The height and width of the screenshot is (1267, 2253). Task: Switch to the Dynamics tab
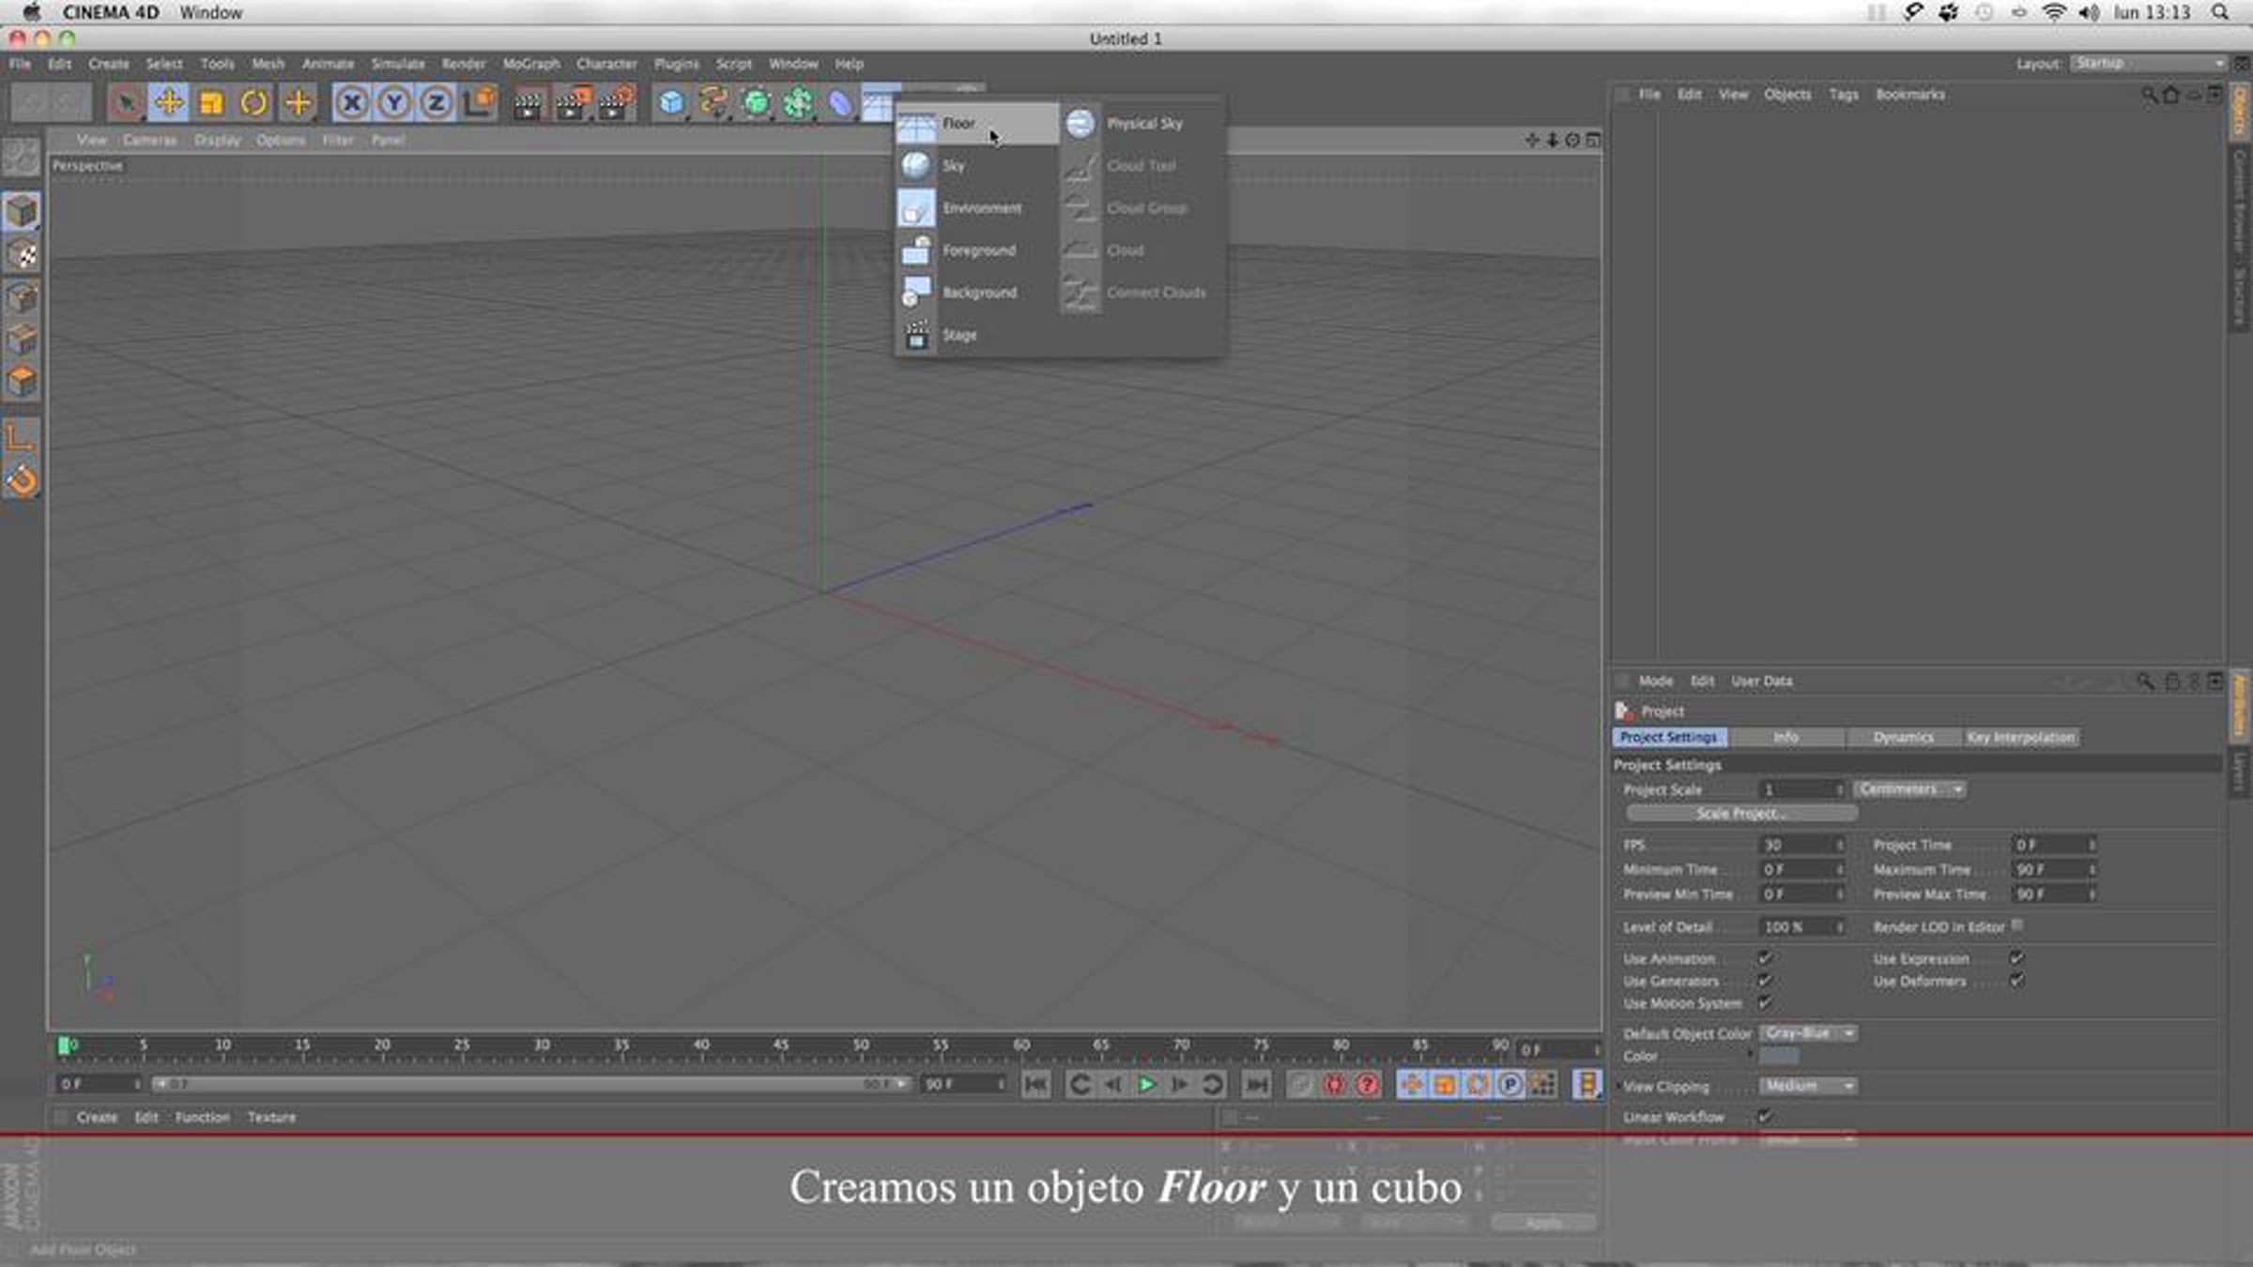[1903, 738]
